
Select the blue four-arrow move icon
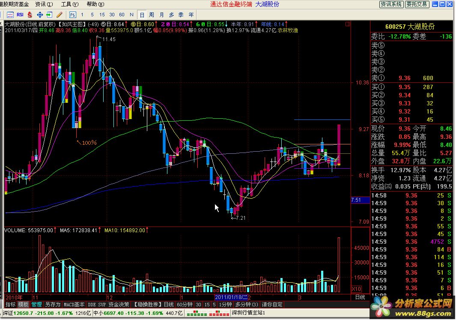click(x=40, y=15)
